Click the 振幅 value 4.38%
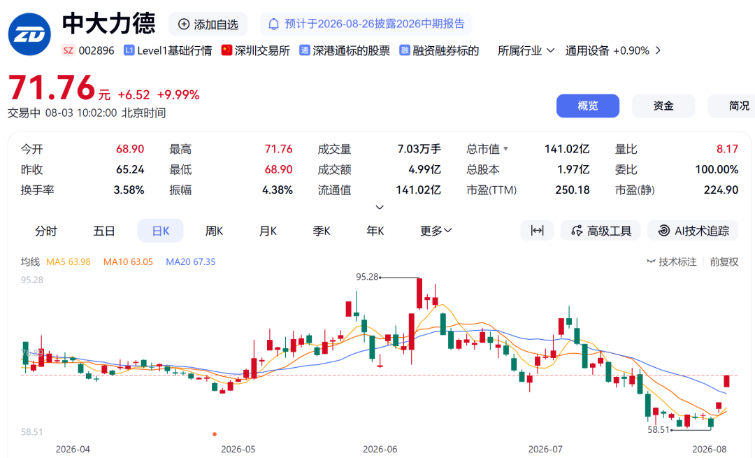Screen dimensions: 755x458 [278, 190]
